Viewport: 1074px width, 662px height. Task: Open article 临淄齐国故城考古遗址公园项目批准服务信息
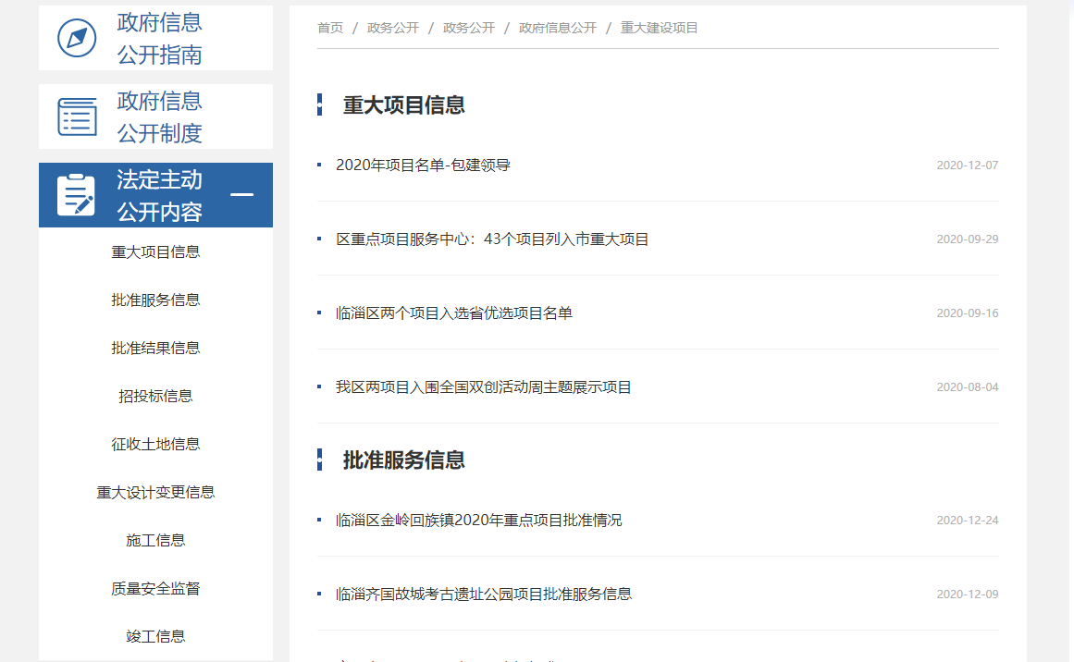[x=484, y=595]
